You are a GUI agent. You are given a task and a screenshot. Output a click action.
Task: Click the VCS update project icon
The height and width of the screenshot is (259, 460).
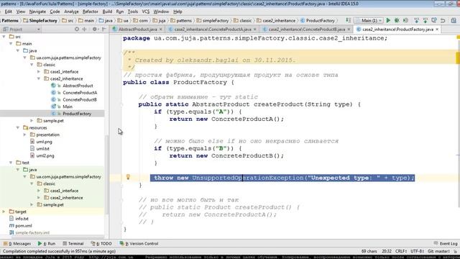click(x=416, y=20)
